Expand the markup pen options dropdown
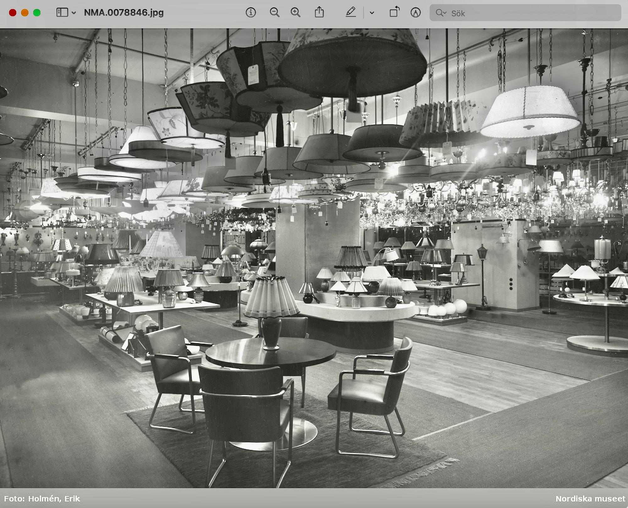Viewport: 628px width, 508px height. coord(372,13)
